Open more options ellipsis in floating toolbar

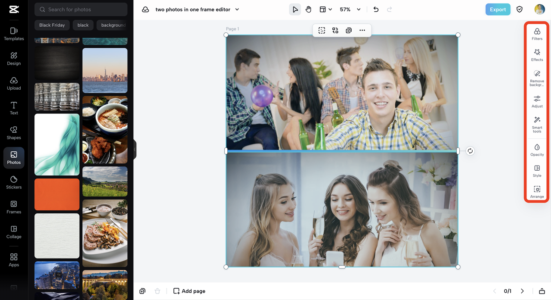[x=362, y=30]
